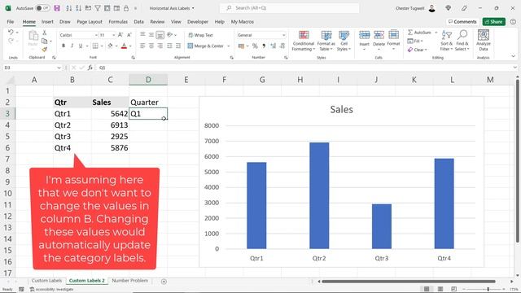Click the smiley Feedback icon
Image resolution: width=521 pixels, height=293 pixels.
click(x=513, y=22)
